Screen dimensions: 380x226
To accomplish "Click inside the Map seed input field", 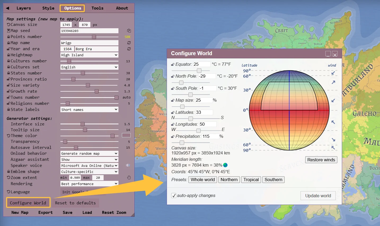I will pos(89,31).
